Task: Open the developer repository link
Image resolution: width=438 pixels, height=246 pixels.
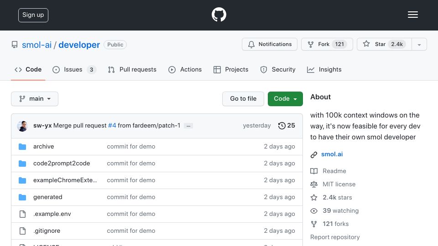Action: point(79,45)
